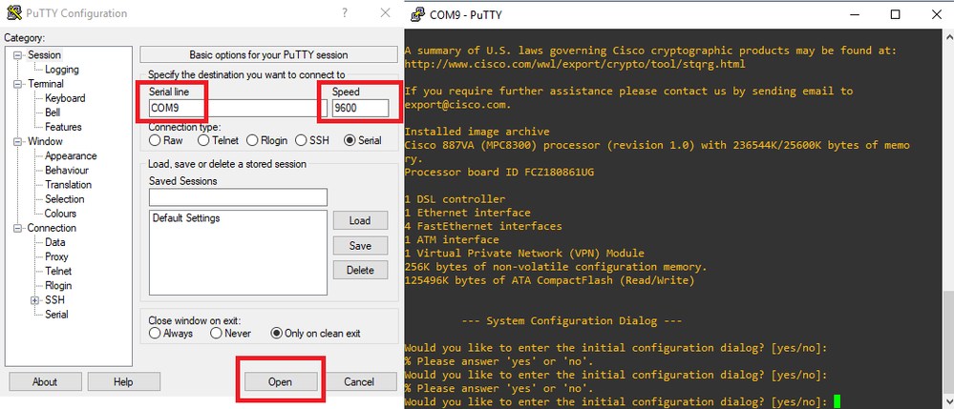Select Colours in the Window category
This screenshot has width=954, height=409.
[x=60, y=214]
